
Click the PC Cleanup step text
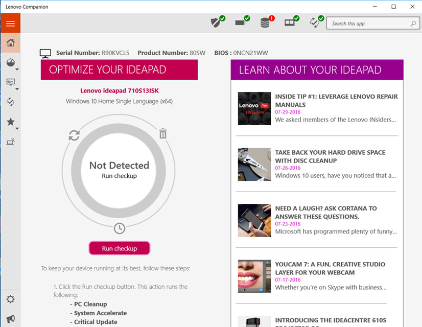click(x=90, y=304)
